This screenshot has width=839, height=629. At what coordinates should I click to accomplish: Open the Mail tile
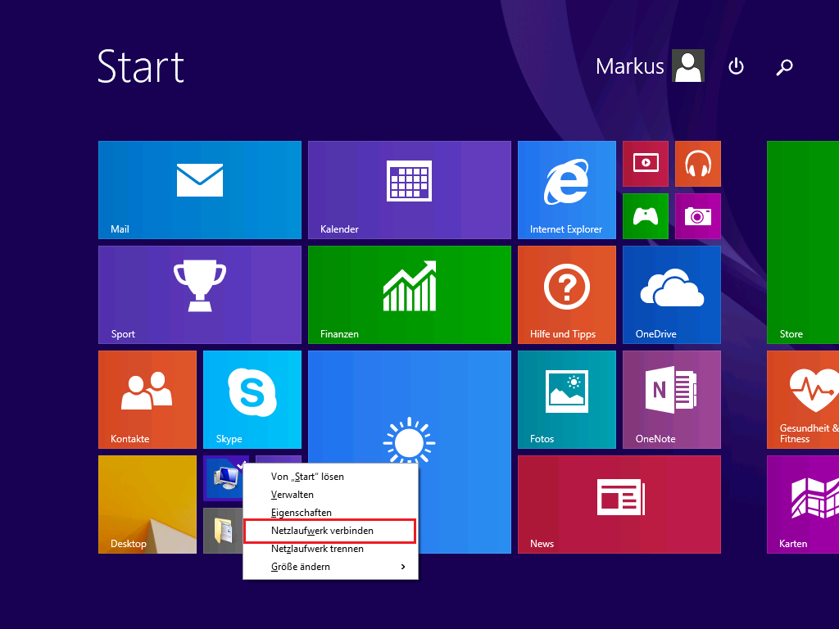click(x=200, y=190)
